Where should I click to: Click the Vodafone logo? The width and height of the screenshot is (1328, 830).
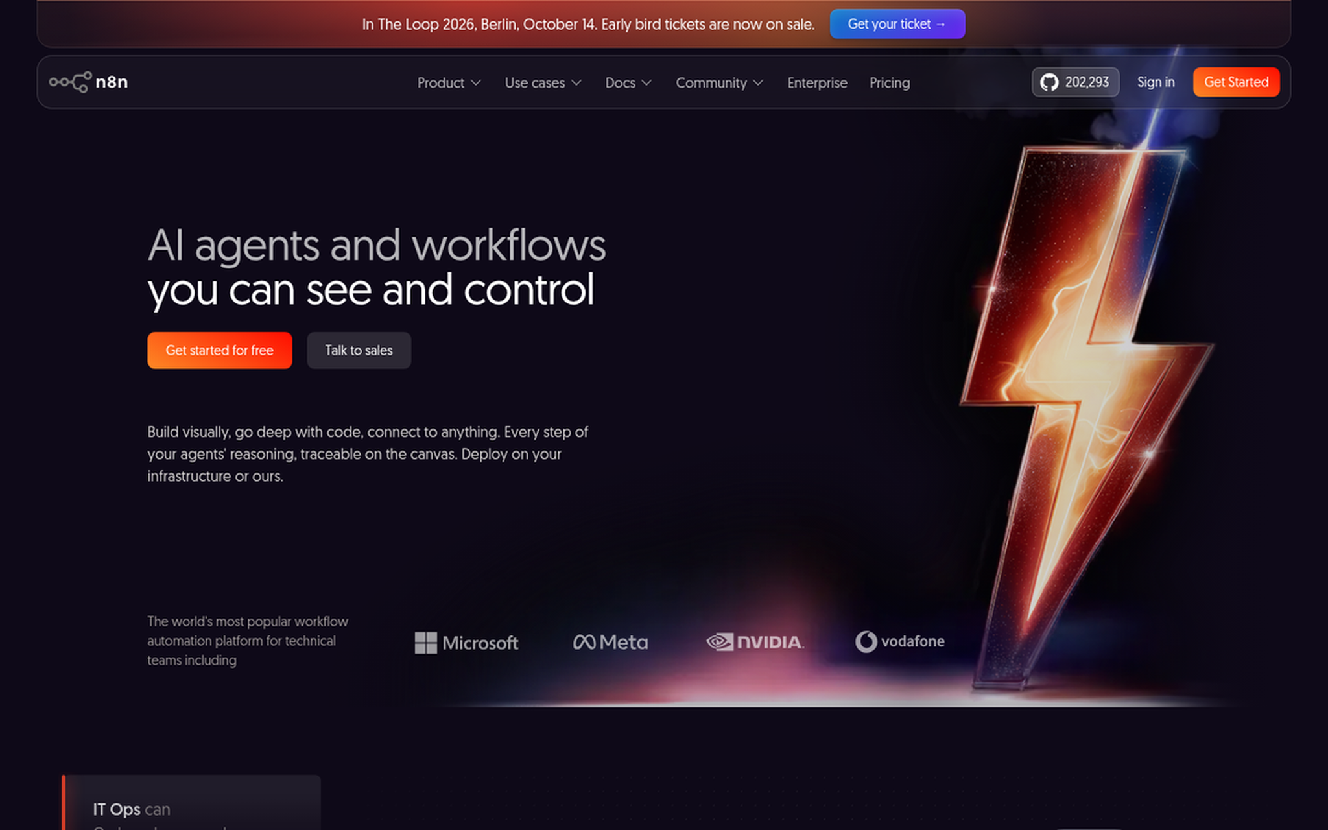(900, 641)
